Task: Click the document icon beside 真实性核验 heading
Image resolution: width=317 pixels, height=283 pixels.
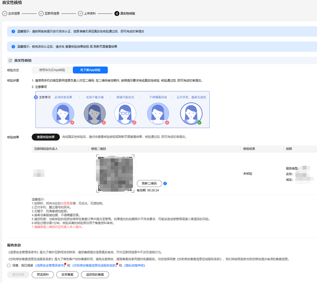Action: (x=10, y=60)
